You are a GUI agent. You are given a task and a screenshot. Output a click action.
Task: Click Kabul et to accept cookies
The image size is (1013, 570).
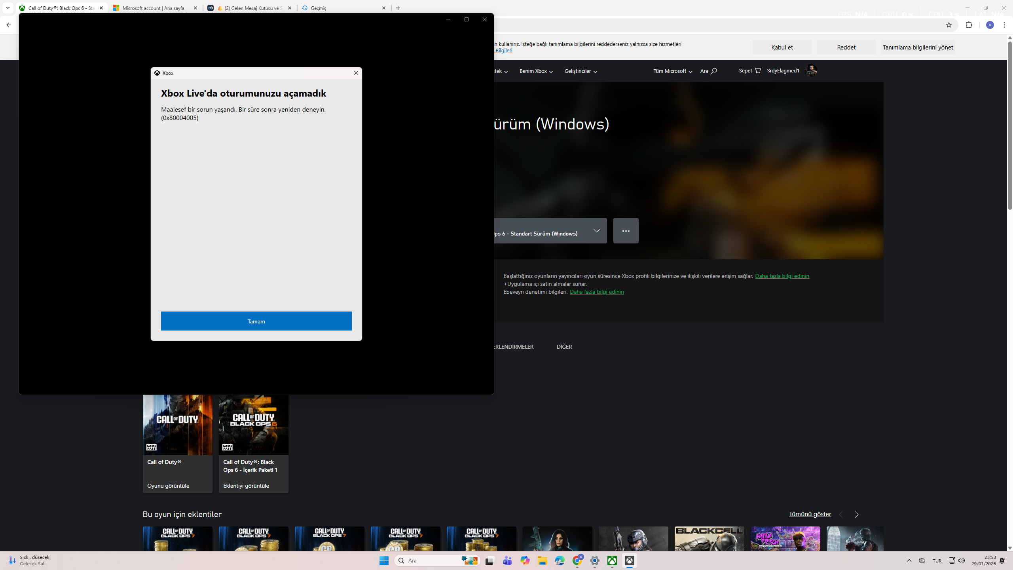pyautogui.click(x=782, y=47)
